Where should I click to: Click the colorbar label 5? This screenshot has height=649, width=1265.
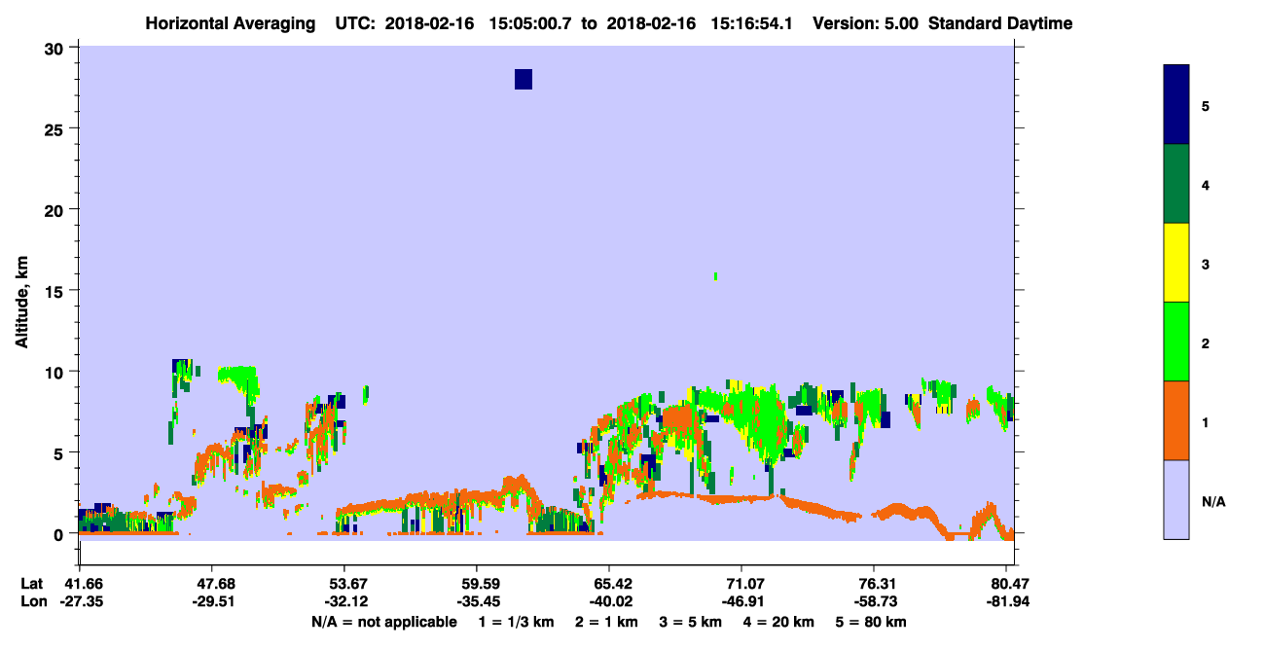[1206, 106]
